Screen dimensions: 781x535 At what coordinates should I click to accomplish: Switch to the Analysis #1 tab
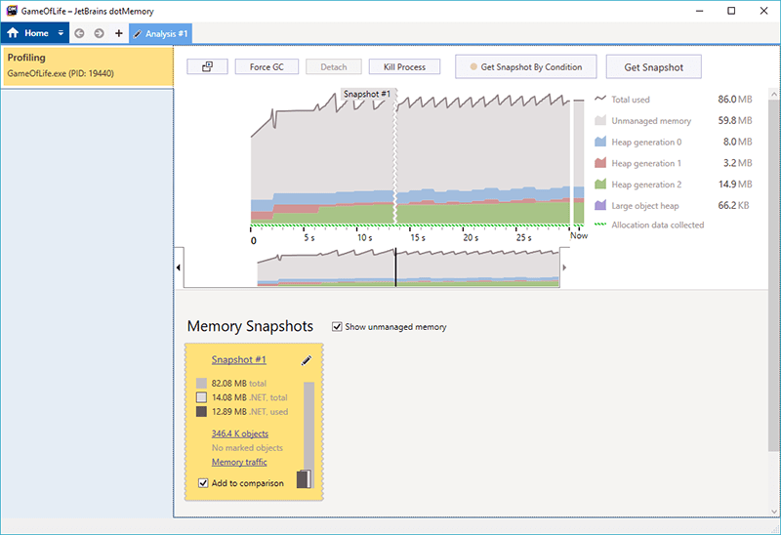click(x=160, y=33)
